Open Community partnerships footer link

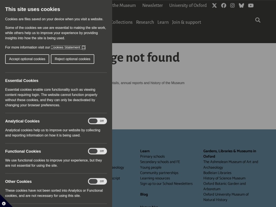pyautogui.click(x=159, y=173)
